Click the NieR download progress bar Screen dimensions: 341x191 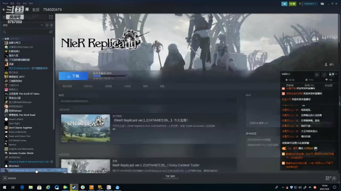109,76
